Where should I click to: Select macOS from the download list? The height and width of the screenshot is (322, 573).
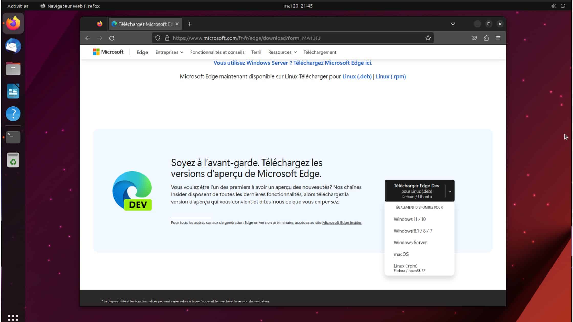click(x=401, y=254)
